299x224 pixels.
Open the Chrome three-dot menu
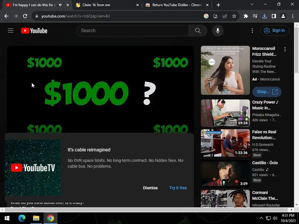[293, 16]
